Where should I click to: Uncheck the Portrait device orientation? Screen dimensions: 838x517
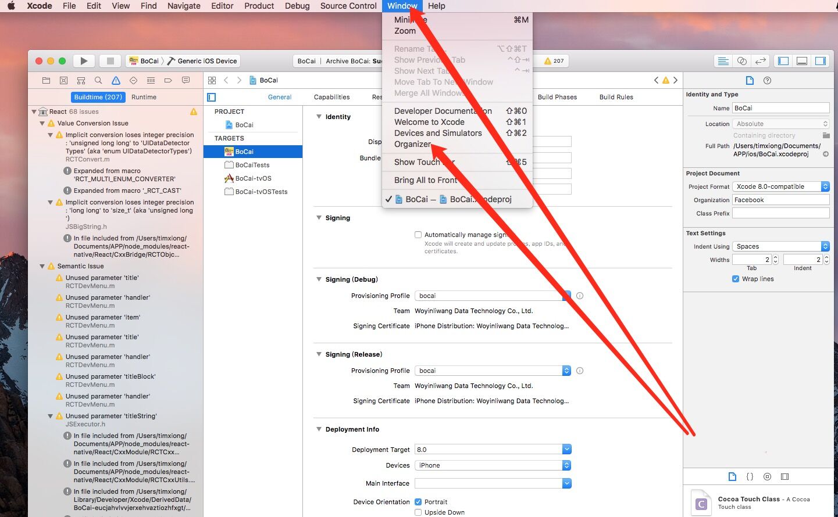click(418, 502)
